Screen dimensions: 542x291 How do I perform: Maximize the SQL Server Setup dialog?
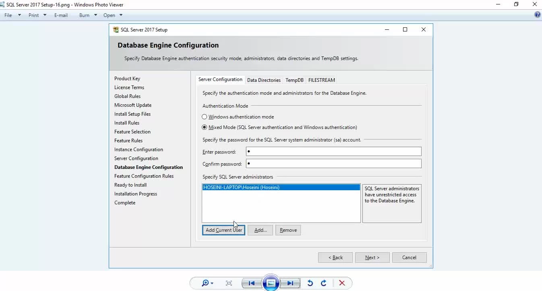[x=405, y=29]
